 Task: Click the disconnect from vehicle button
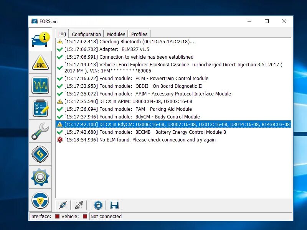79,205
